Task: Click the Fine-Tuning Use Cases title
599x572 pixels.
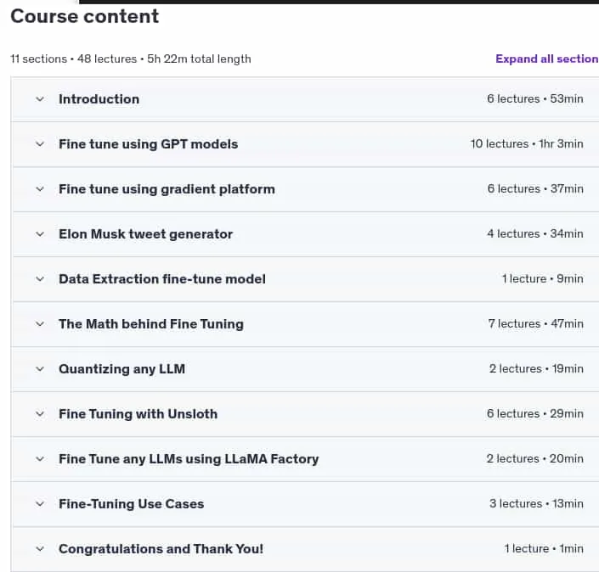Action: click(x=132, y=504)
